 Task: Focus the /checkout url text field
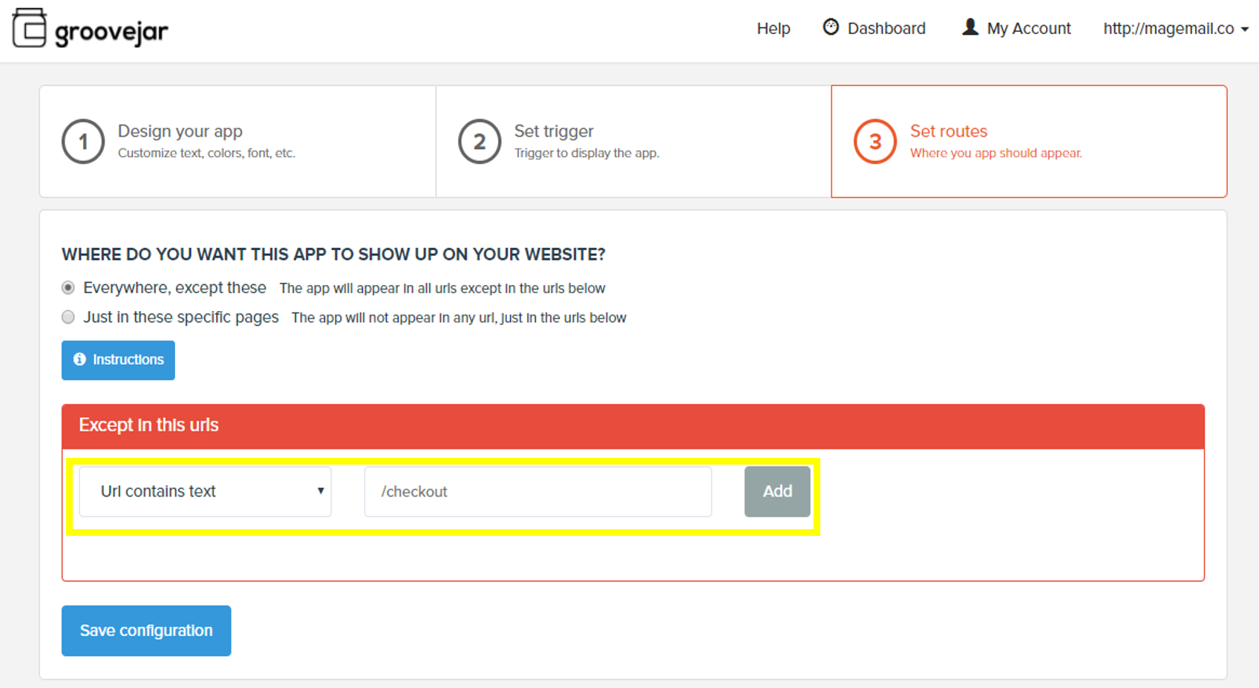pos(538,491)
